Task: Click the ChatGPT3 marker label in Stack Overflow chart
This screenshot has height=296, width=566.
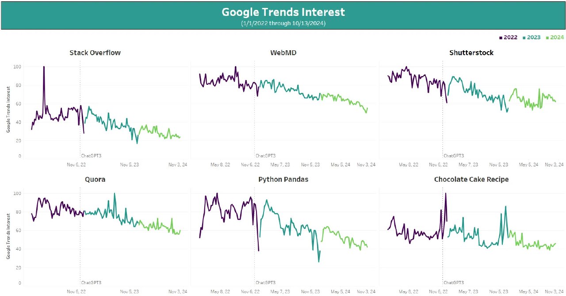Action: [x=92, y=156]
